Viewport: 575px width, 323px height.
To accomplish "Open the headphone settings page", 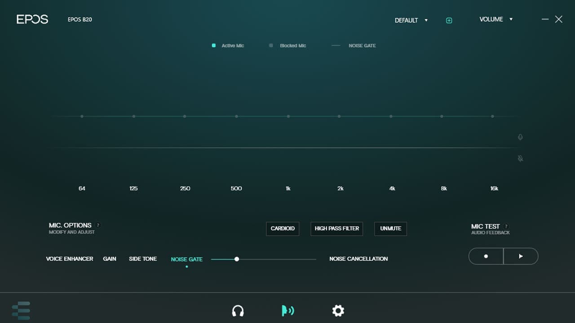I will 239,310.
